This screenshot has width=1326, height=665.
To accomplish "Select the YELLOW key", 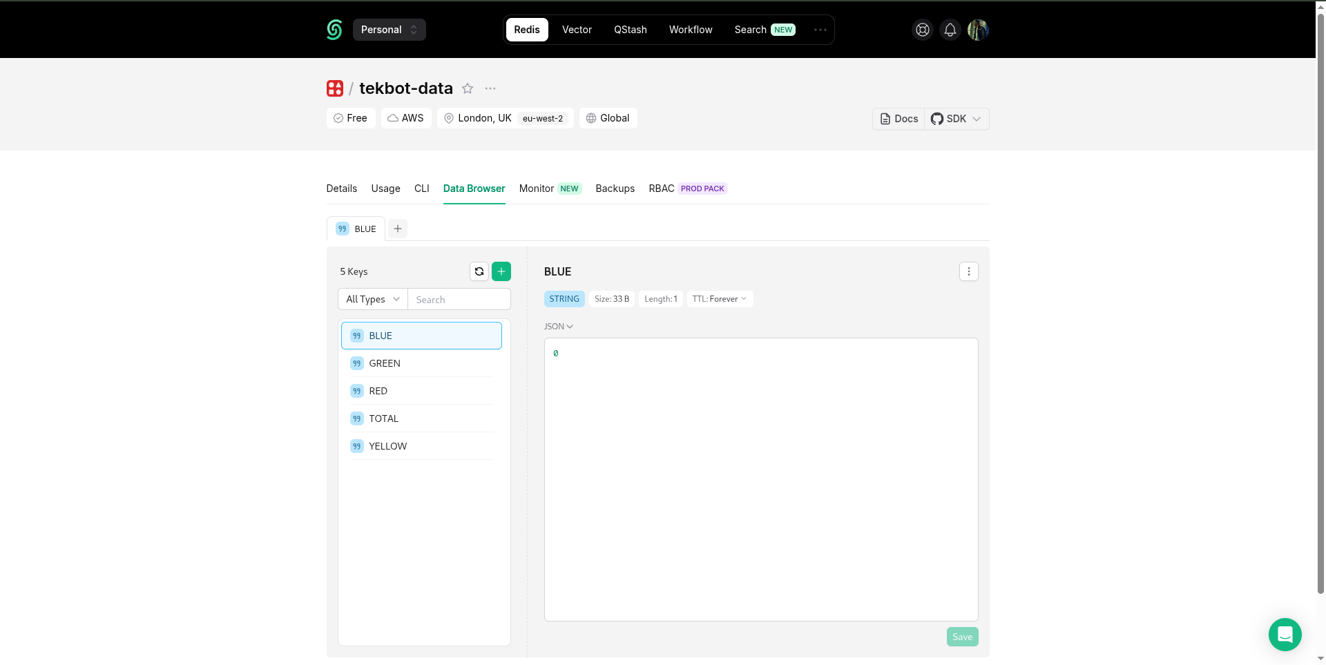I will pyautogui.click(x=421, y=446).
